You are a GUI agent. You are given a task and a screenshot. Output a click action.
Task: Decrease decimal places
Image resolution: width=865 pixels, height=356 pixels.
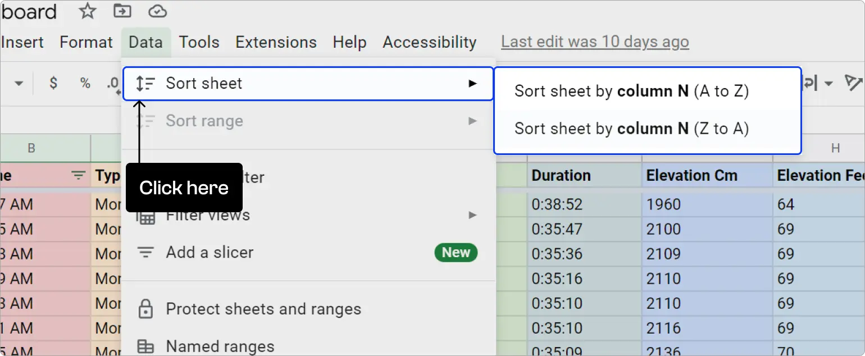point(113,83)
